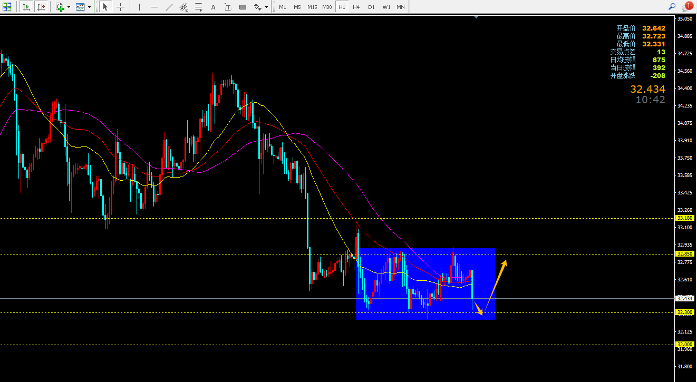The image size is (697, 382).
Task: Expand the new chart dropdown arrow
Action: 69,7
